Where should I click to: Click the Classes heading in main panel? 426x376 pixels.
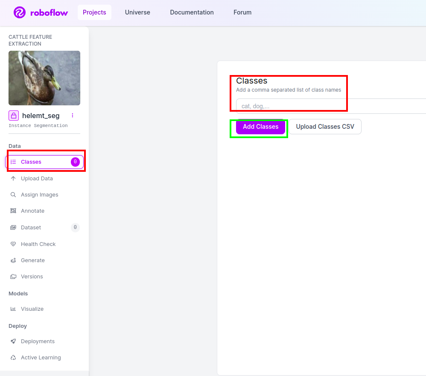pos(251,81)
